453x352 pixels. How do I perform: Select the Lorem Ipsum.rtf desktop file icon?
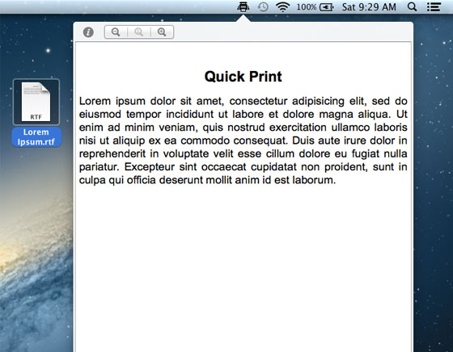[36, 102]
